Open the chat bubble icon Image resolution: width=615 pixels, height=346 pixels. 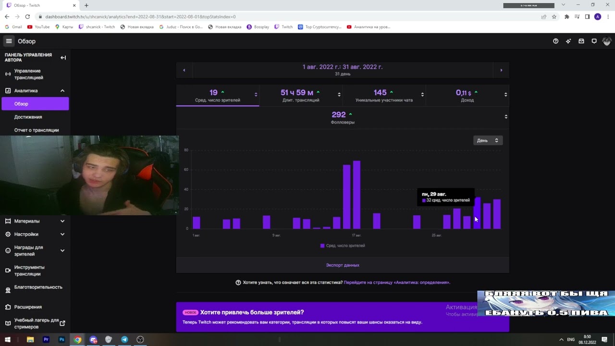(x=594, y=41)
